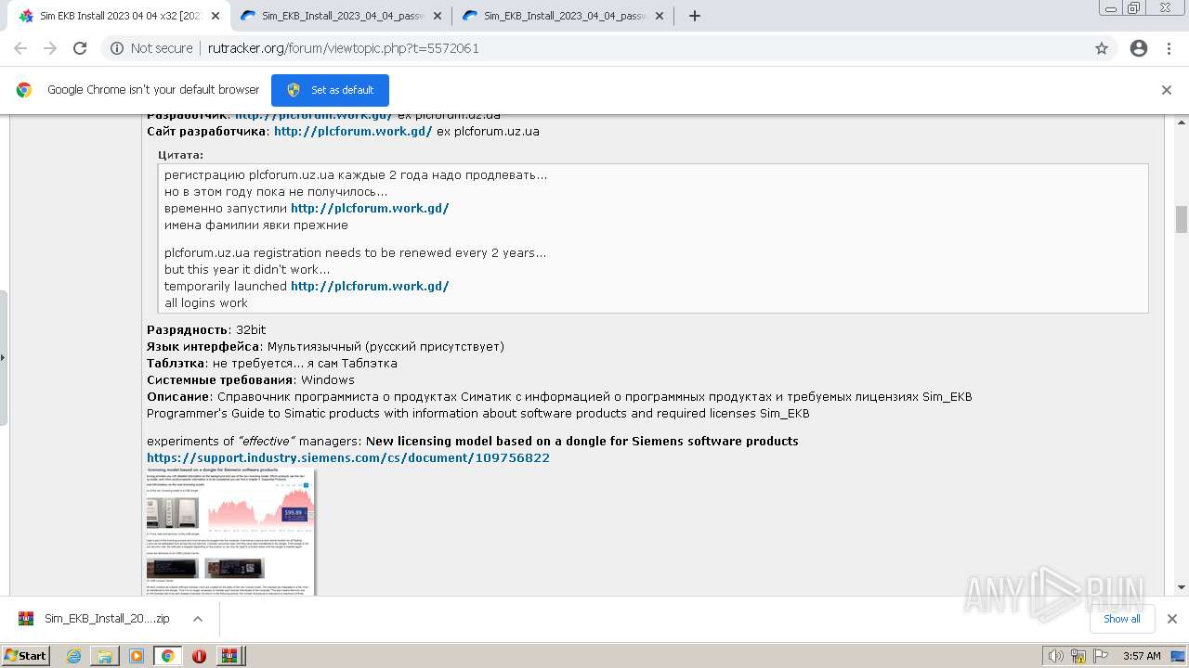Close the second Sim_EKB_Install tab
Image resolution: width=1189 pixels, height=668 pixels.
(x=438, y=16)
